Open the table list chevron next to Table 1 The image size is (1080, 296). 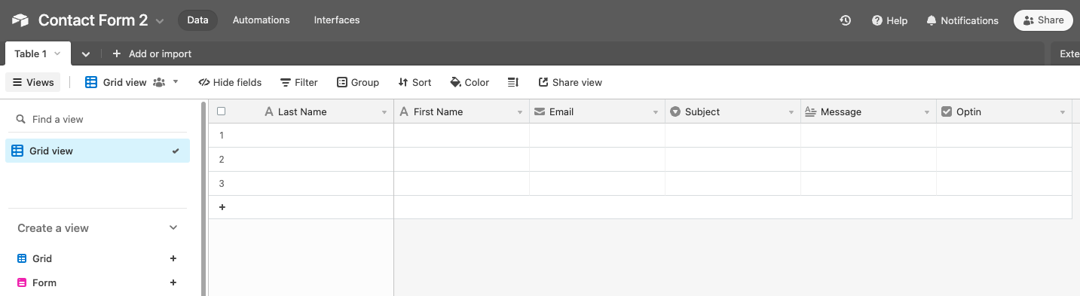coord(85,53)
